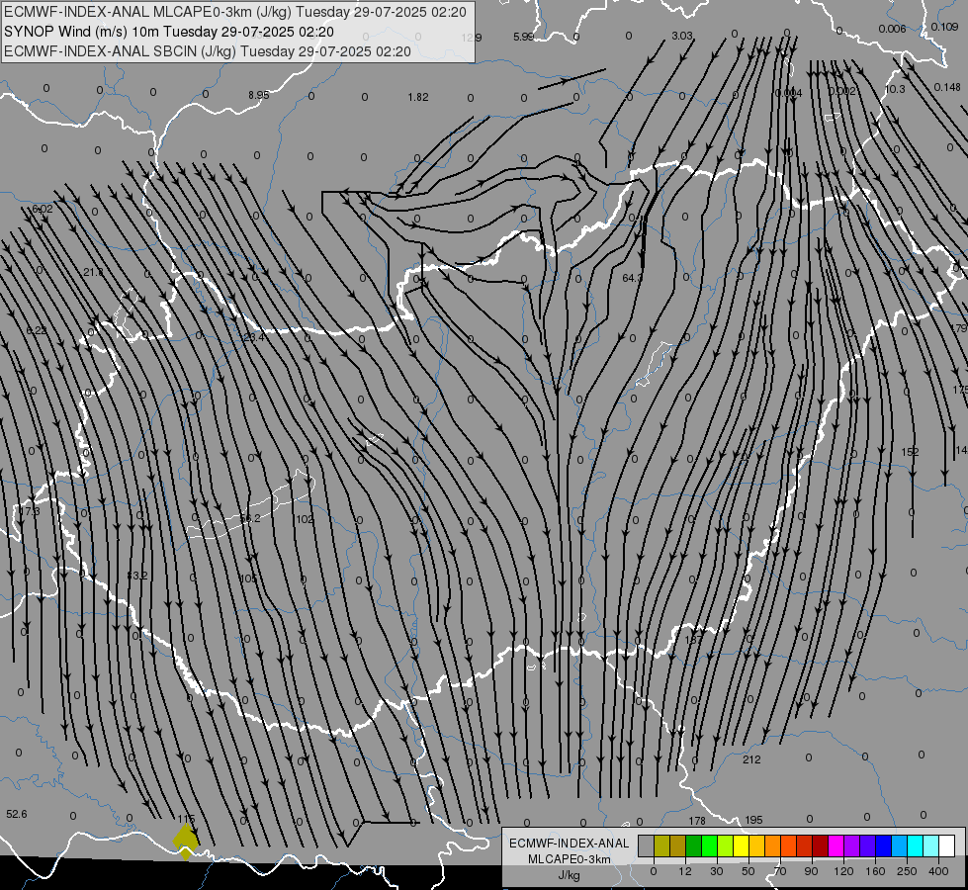Viewport: 968px width, 890px height.
Task: Click the legend tick label 12
Action: click(x=685, y=871)
